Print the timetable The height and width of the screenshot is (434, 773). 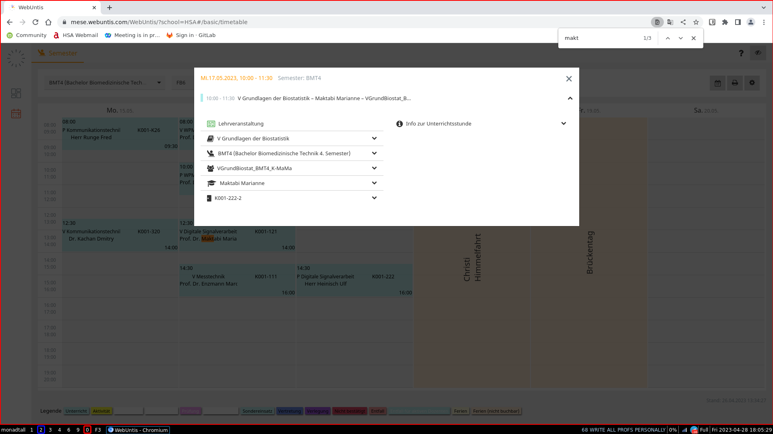click(x=735, y=83)
